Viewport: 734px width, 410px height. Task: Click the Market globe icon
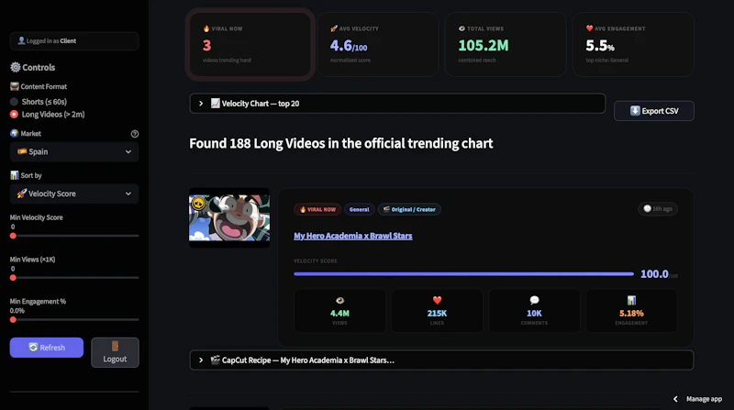point(15,133)
